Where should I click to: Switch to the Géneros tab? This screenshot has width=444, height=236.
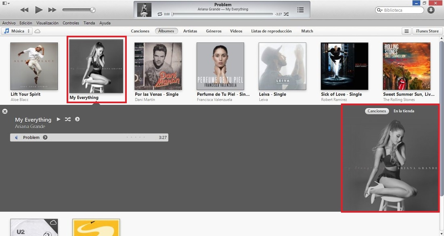(214, 31)
